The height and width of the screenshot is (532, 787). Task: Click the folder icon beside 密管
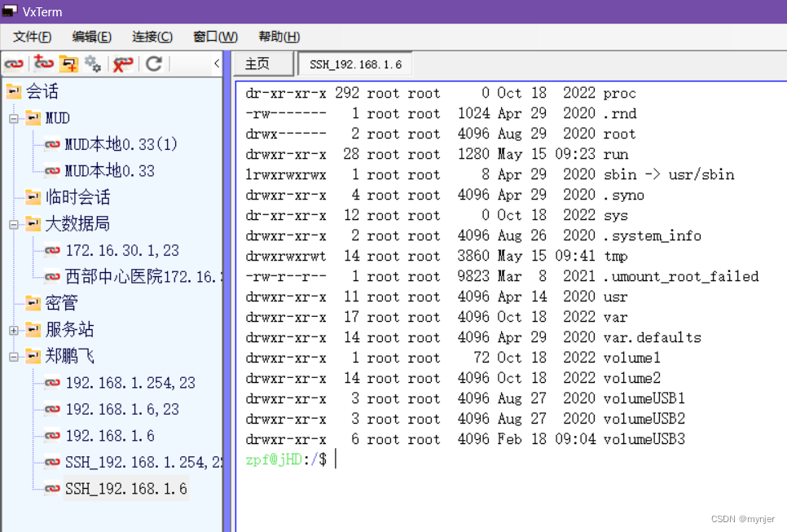point(33,302)
